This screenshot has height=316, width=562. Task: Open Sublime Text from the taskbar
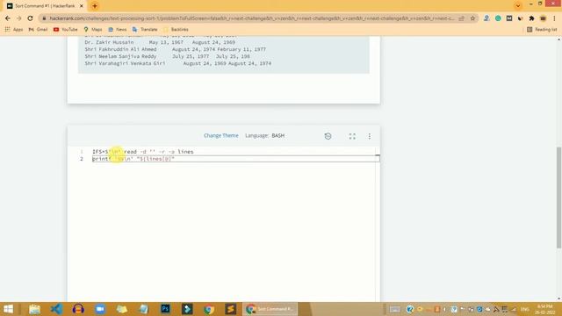[231, 309]
